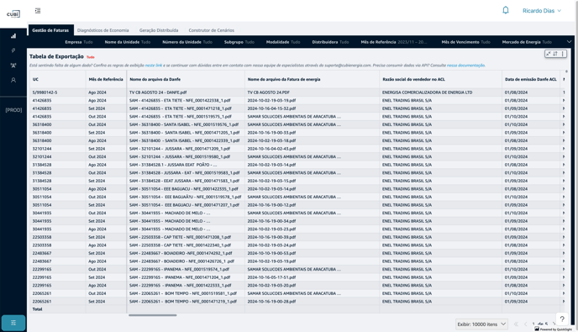578x332 pixels.
Task: Click the PROD environment label in the sidebar
Action: point(13,110)
